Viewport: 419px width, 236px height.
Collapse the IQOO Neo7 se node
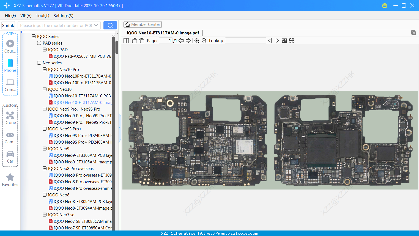pyautogui.click(x=45, y=215)
